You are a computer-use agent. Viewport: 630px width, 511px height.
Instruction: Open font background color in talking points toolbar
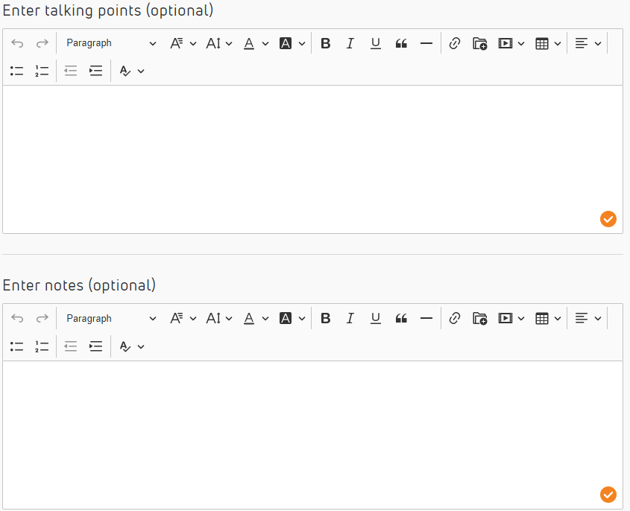coord(292,43)
